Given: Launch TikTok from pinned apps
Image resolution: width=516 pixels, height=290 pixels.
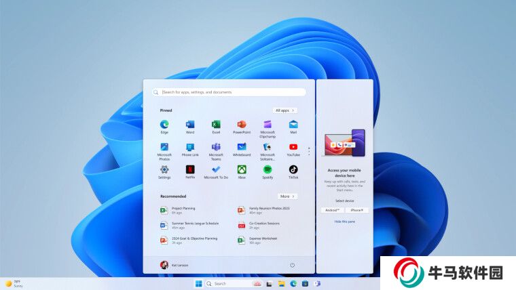Looking at the screenshot, I should pyautogui.click(x=293, y=169).
